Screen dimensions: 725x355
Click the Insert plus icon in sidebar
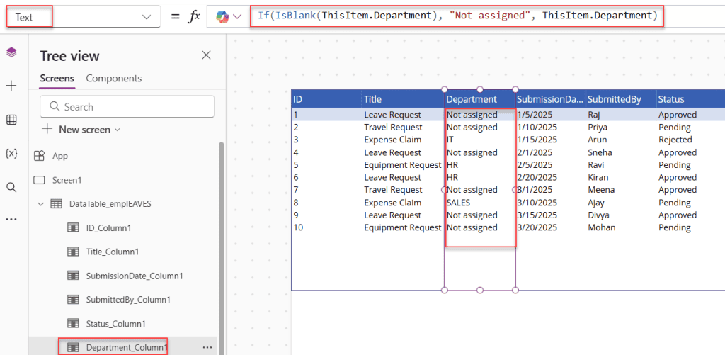click(11, 86)
